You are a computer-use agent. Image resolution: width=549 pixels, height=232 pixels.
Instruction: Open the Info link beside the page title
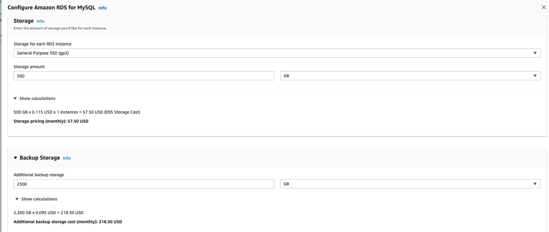coord(102,8)
